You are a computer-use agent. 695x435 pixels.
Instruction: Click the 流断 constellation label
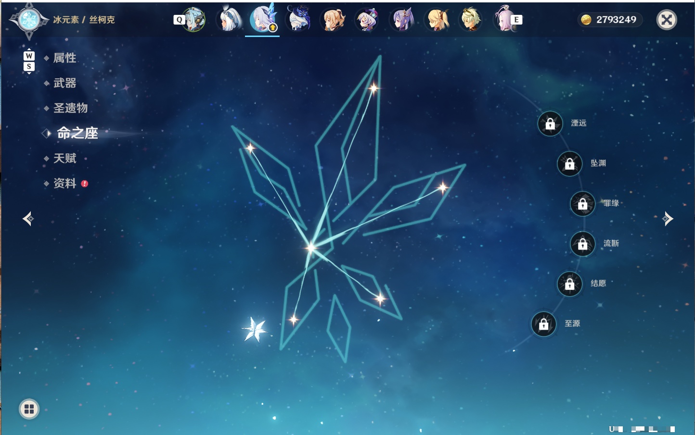(611, 243)
